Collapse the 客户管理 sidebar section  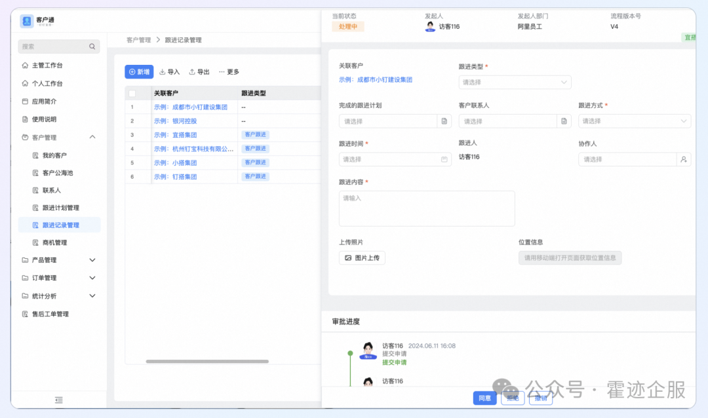pos(92,137)
